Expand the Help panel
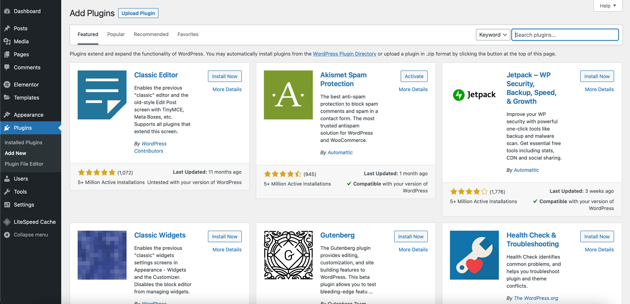 (608, 6)
